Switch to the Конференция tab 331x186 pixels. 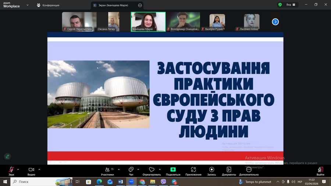pos(48,5)
